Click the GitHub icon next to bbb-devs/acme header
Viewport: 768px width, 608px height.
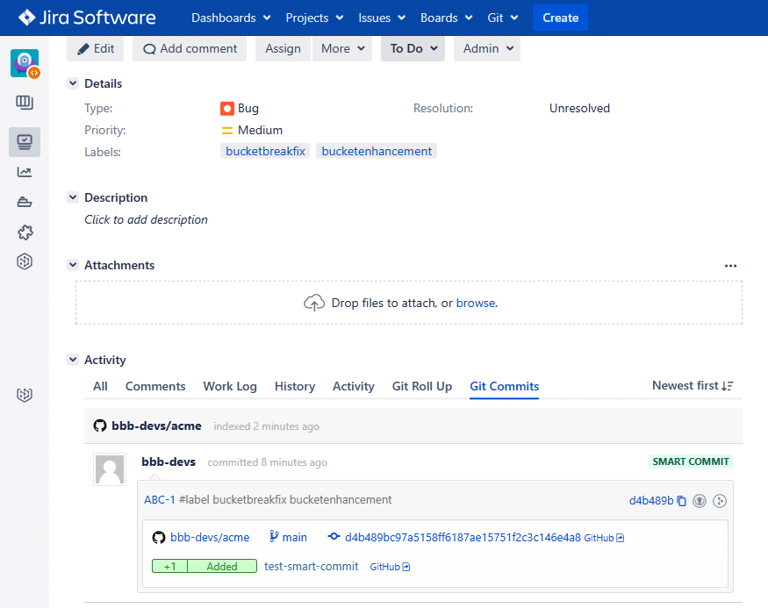click(100, 426)
